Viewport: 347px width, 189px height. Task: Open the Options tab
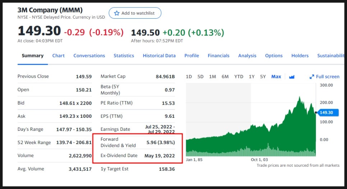(x=274, y=56)
